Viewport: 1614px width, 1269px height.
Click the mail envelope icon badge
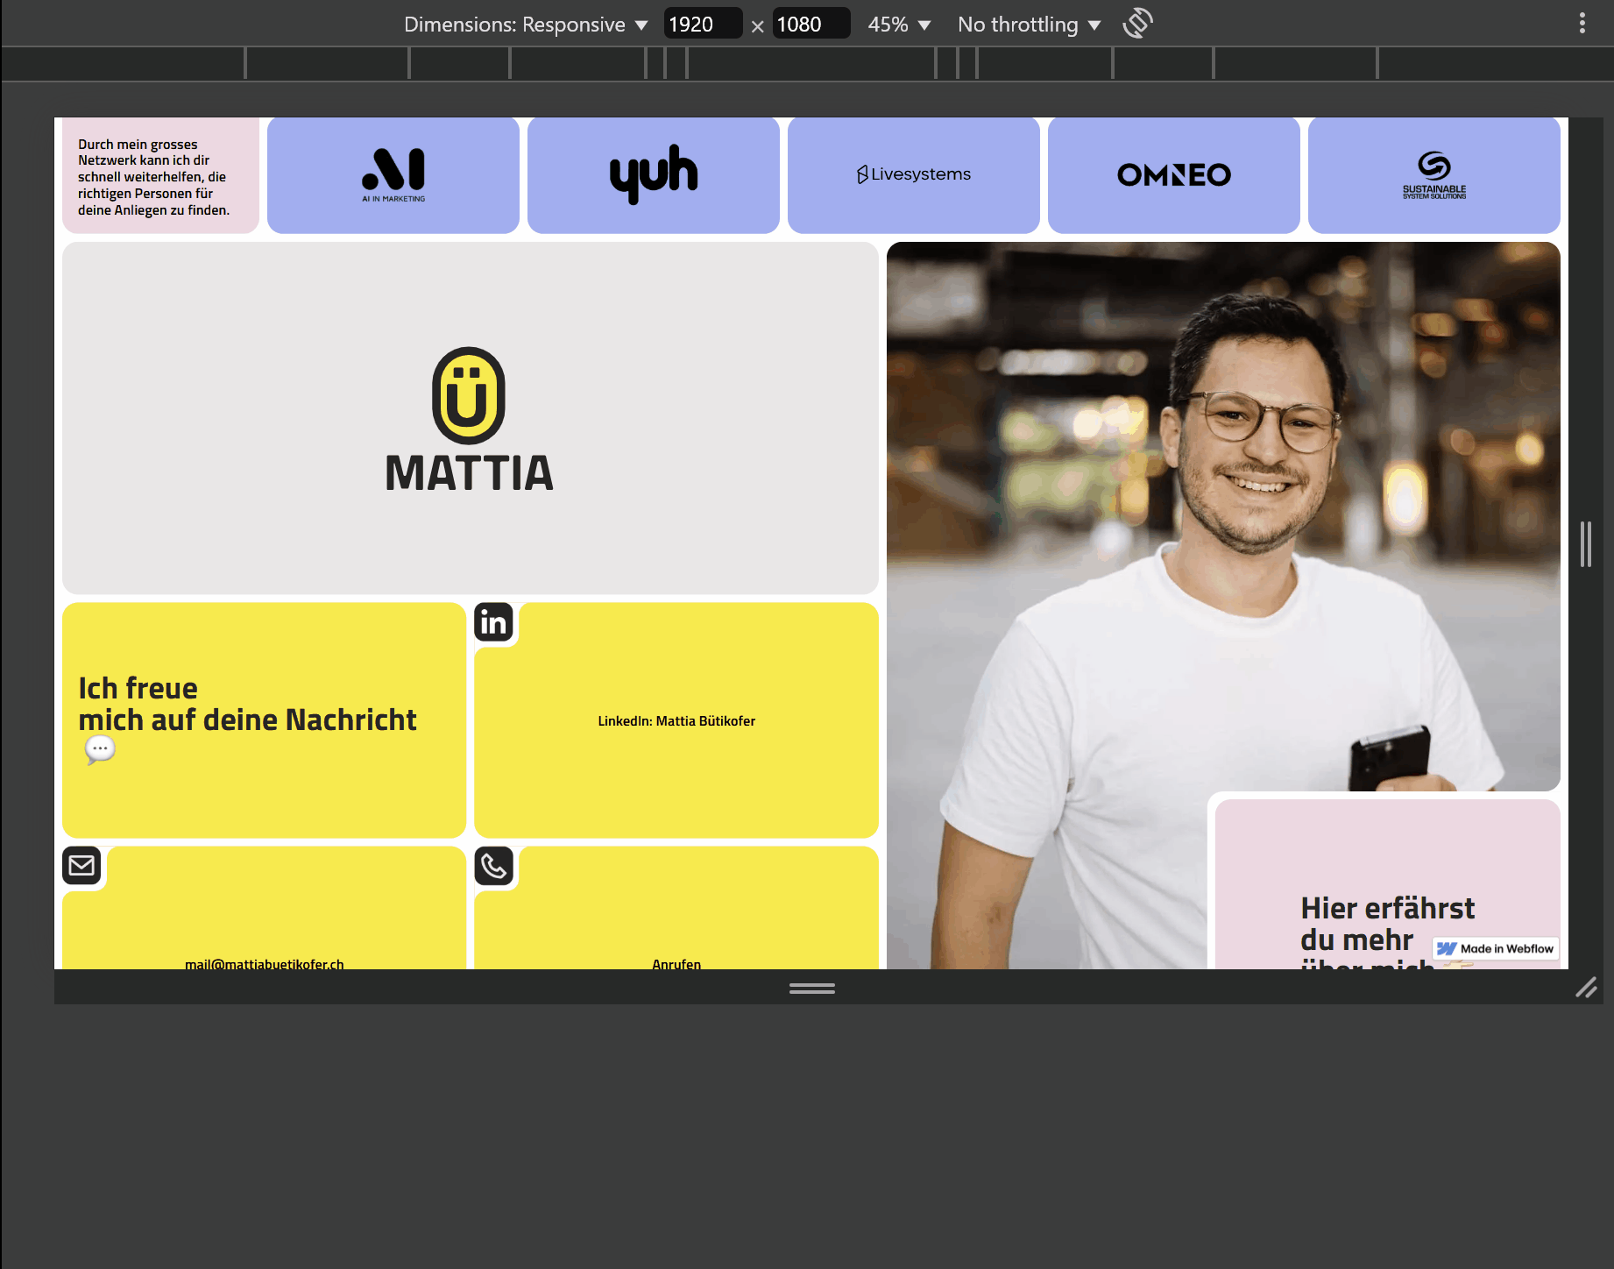[x=81, y=866]
